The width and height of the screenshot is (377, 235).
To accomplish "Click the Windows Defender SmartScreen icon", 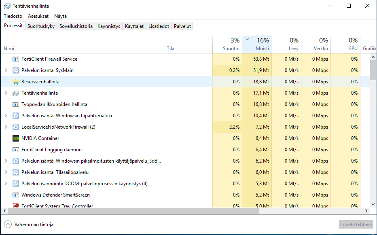I will click(16, 195).
